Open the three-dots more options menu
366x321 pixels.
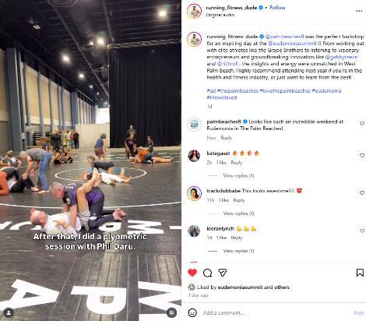(x=359, y=11)
